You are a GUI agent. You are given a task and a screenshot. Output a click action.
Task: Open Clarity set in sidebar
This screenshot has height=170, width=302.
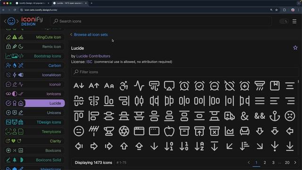click(x=34, y=141)
